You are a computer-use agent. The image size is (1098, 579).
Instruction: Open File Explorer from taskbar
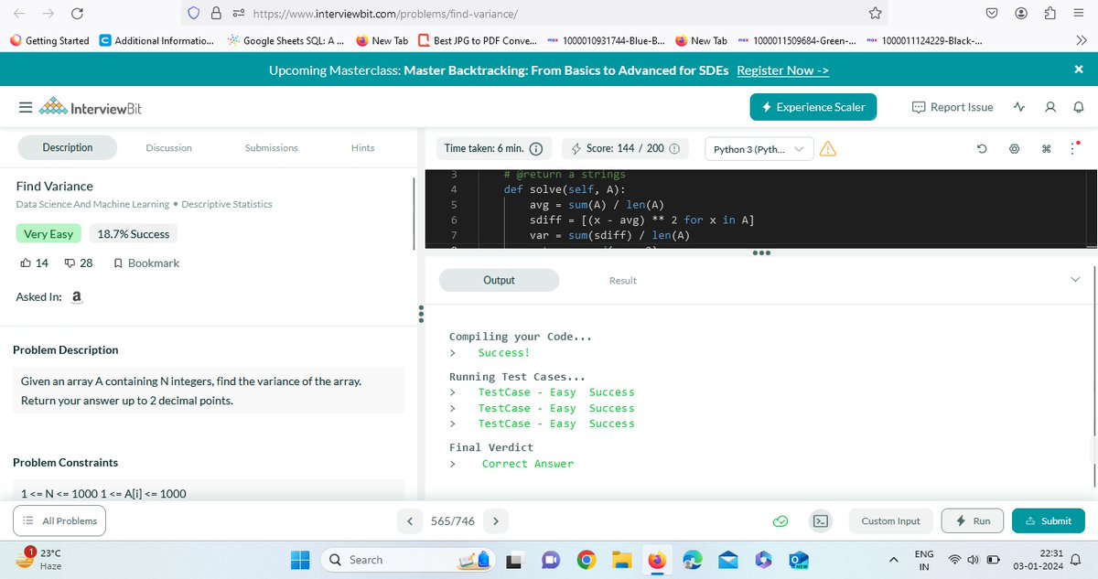tap(622, 559)
